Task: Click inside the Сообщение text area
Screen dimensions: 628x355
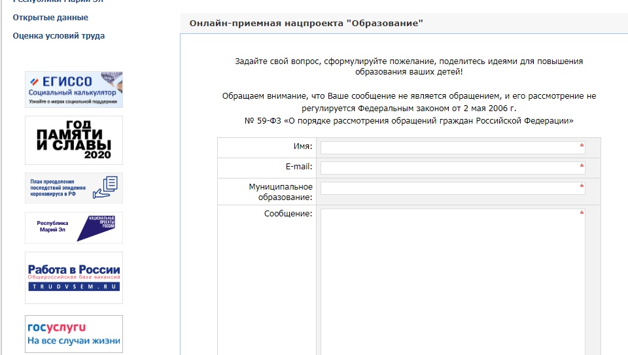Action: point(452,281)
